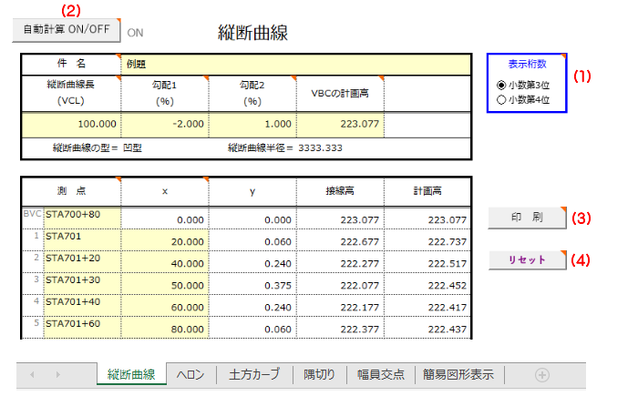The image size is (638, 396).
Task: Go to the 隅切り sheet tab
Action: 319,374
